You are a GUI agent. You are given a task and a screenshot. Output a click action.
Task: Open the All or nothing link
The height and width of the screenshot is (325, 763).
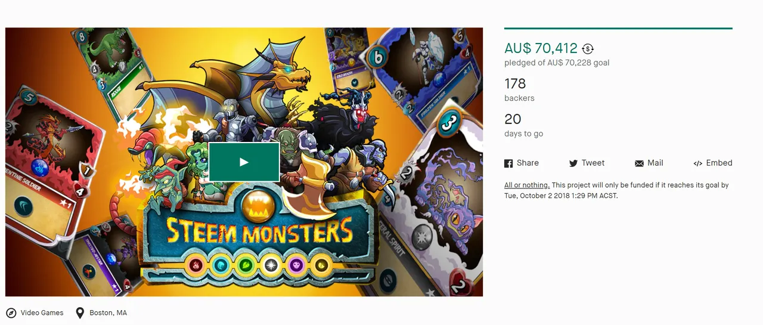coord(527,185)
